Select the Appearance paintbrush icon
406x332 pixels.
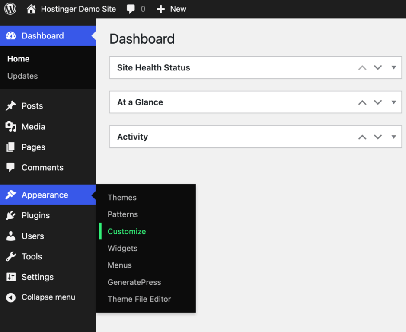click(x=10, y=195)
